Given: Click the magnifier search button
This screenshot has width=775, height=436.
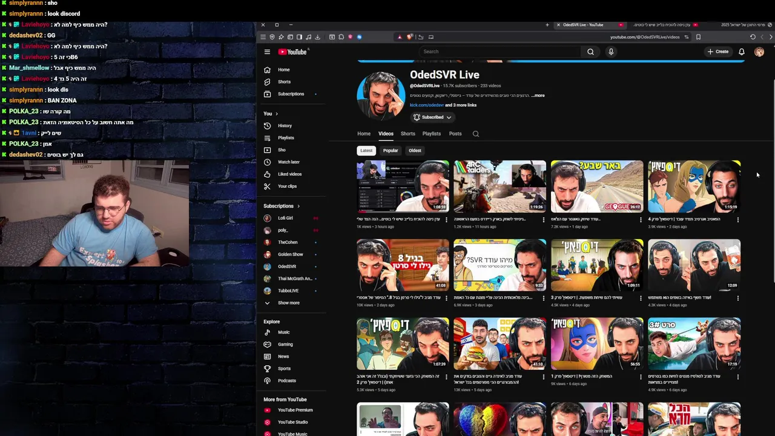Looking at the screenshot, I should (x=590, y=51).
